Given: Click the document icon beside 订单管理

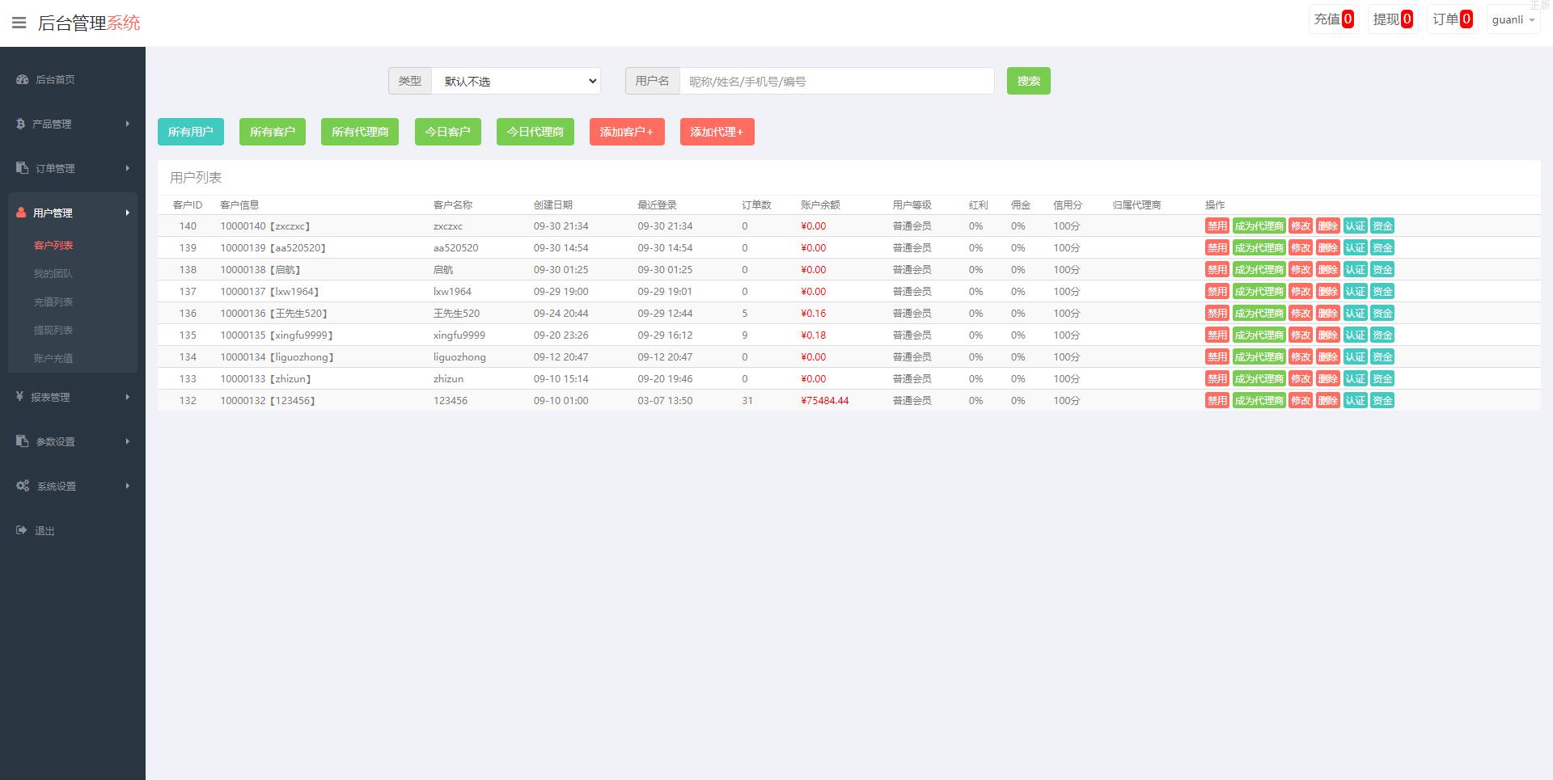Looking at the screenshot, I should click(x=22, y=168).
